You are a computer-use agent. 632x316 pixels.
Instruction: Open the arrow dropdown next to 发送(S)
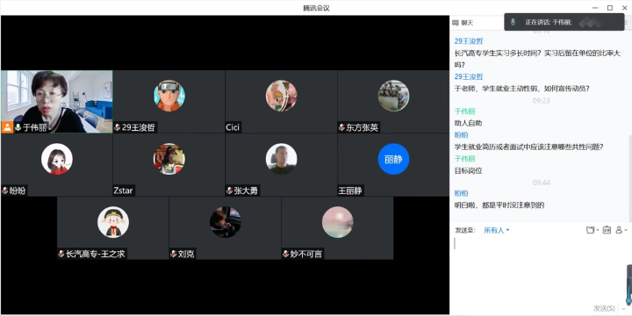click(623, 309)
